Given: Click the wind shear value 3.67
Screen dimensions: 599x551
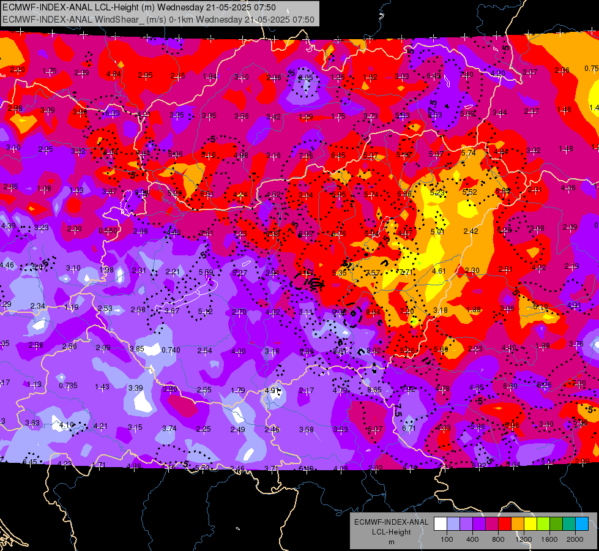Looking at the screenshot, I should pos(171,311).
